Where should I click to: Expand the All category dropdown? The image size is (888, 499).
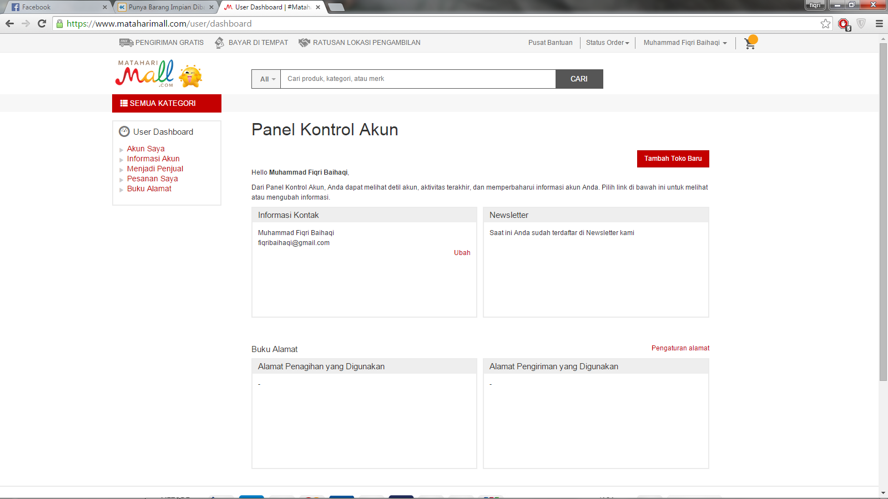click(x=266, y=79)
